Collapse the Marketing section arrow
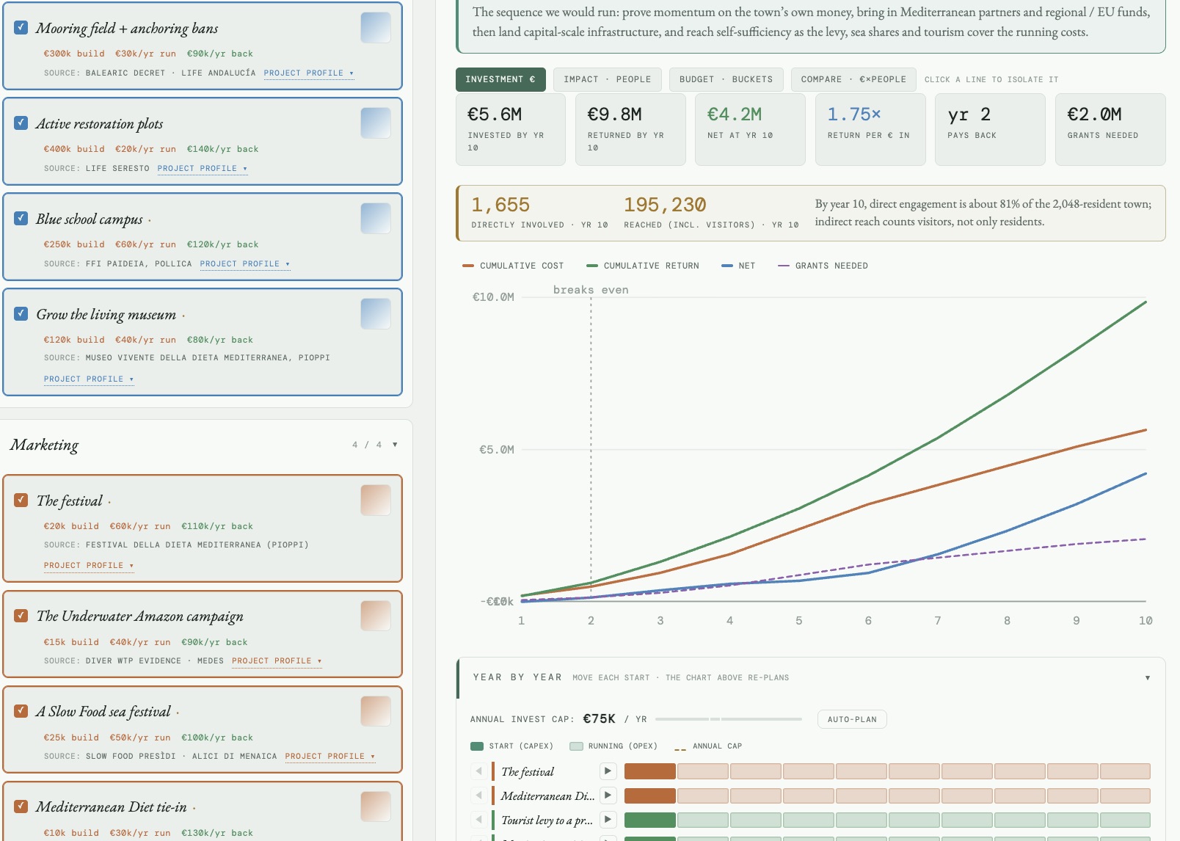1180x841 pixels. 395,445
